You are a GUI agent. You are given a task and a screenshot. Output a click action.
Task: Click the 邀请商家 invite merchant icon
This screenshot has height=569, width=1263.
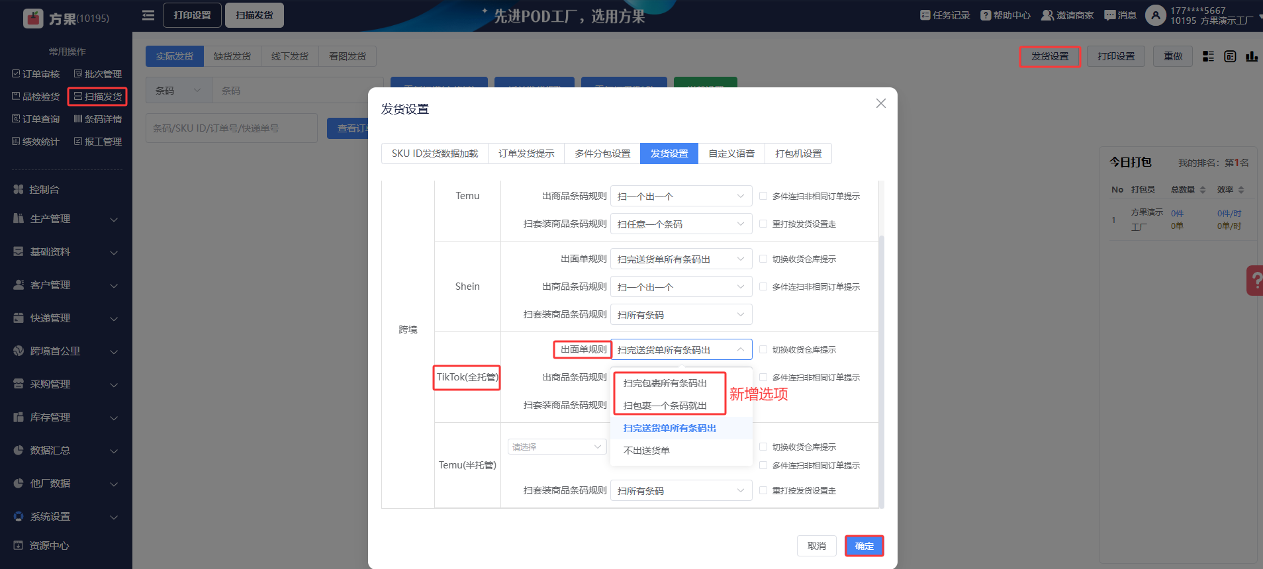(1047, 15)
